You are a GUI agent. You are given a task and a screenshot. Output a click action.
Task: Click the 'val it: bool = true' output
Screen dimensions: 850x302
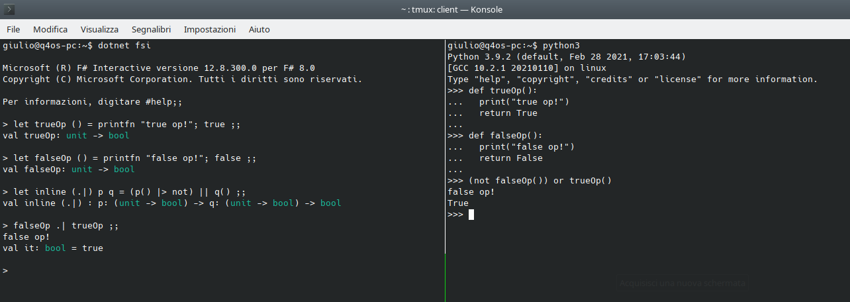coord(53,248)
